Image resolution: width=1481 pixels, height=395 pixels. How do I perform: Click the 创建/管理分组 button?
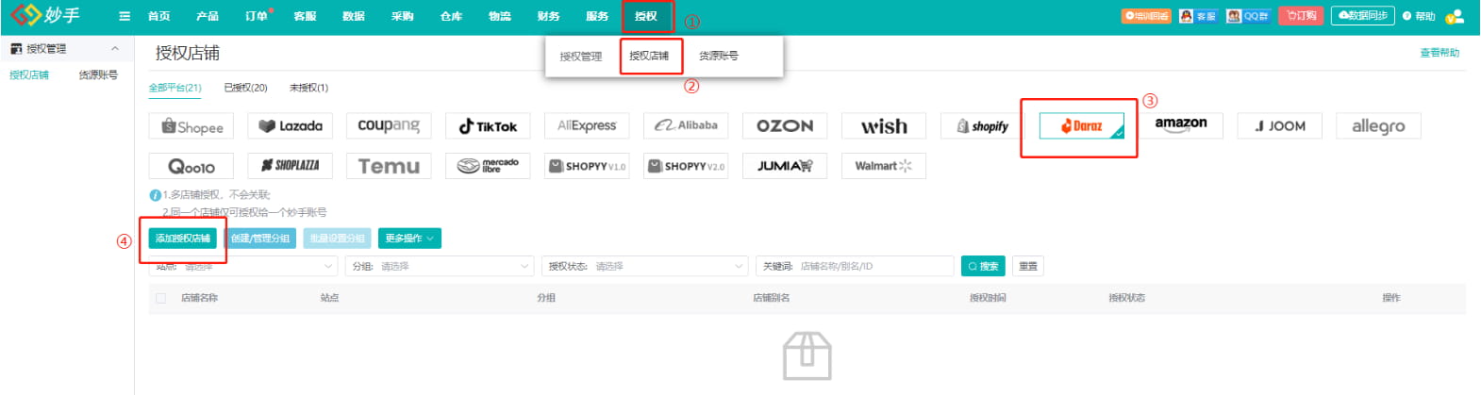click(260, 239)
